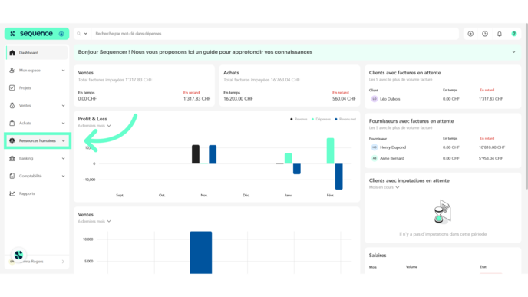This screenshot has width=528, height=297.
Task: Open the Dashboard home icon
Action: click(x=12, y=53)
